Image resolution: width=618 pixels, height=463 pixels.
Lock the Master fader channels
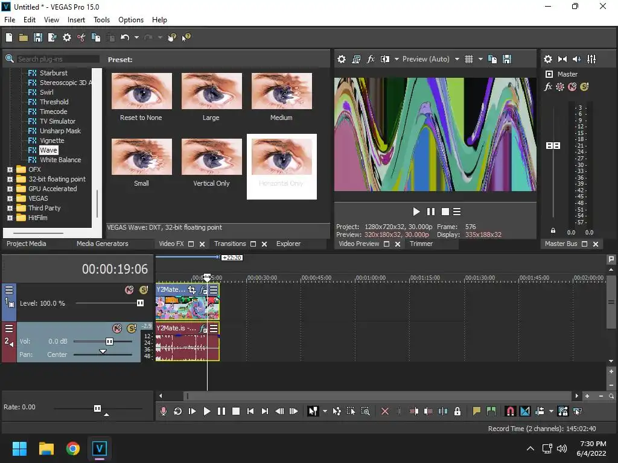click(x=553, y=231)
